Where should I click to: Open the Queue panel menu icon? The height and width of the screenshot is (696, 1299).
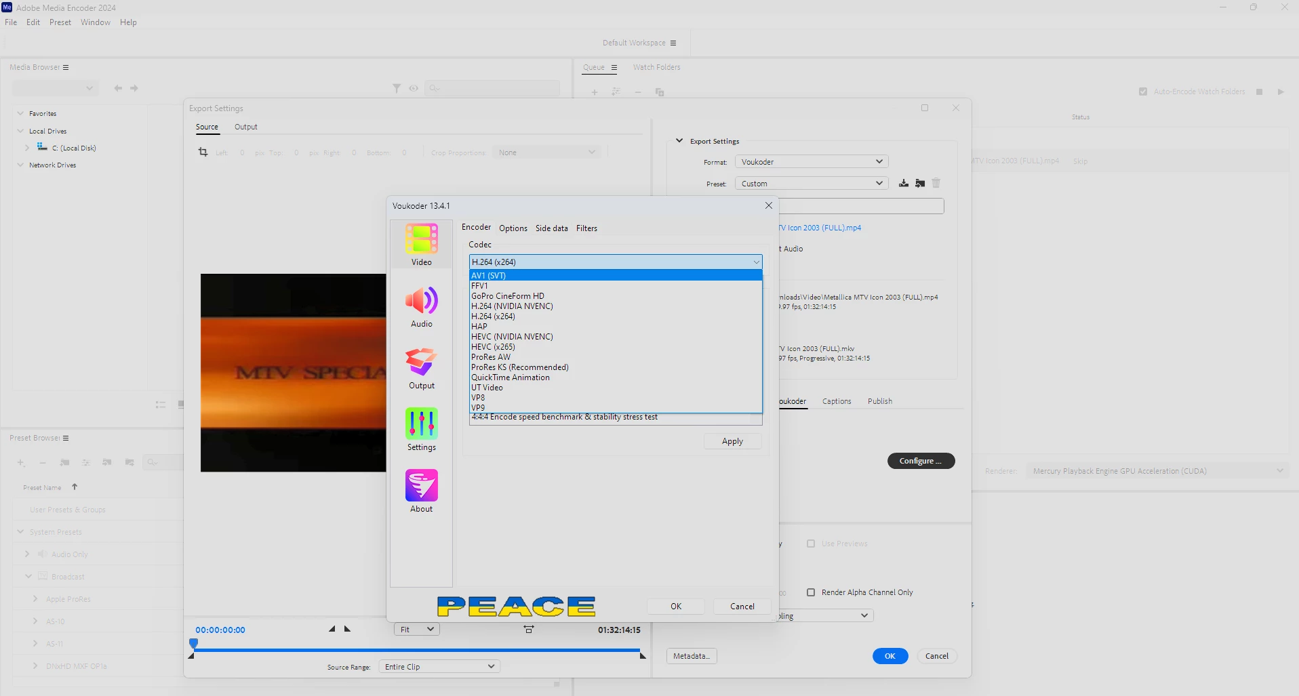[614, 67]
